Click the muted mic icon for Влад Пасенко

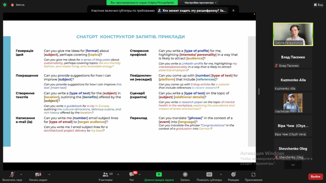coord(276,65)
